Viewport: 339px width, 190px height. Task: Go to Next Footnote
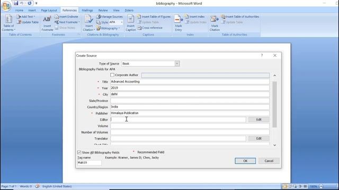pos(67,22)
